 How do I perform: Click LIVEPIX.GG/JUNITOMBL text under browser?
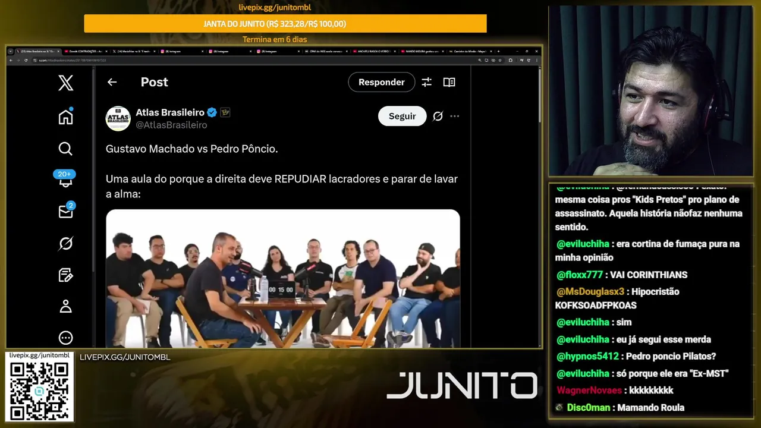(125, 357)
